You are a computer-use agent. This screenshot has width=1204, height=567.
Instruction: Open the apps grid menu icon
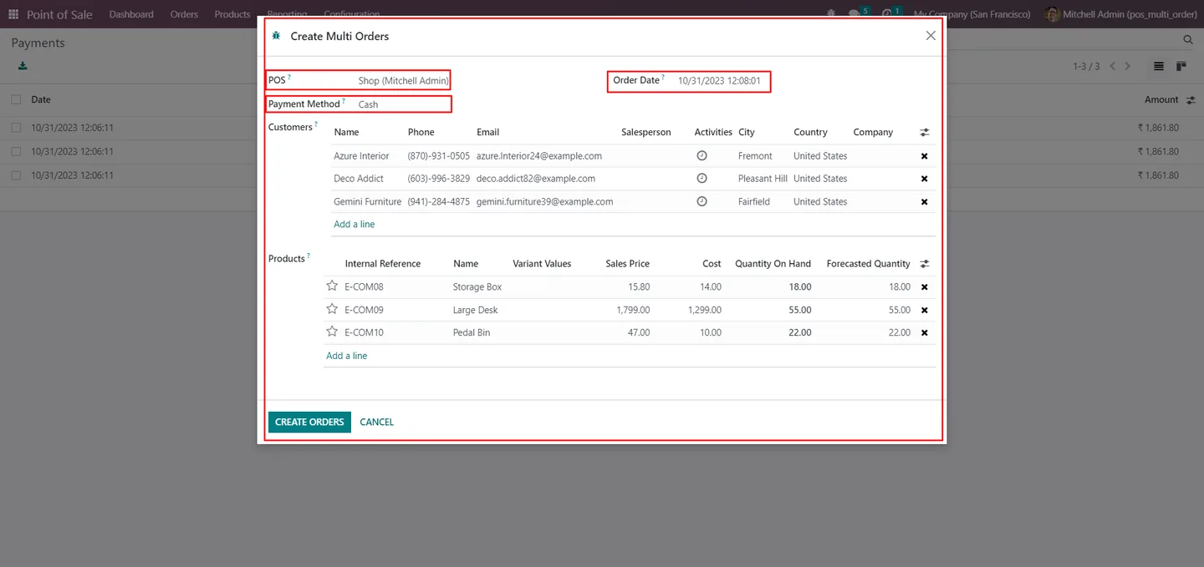(x=13, y=14)
